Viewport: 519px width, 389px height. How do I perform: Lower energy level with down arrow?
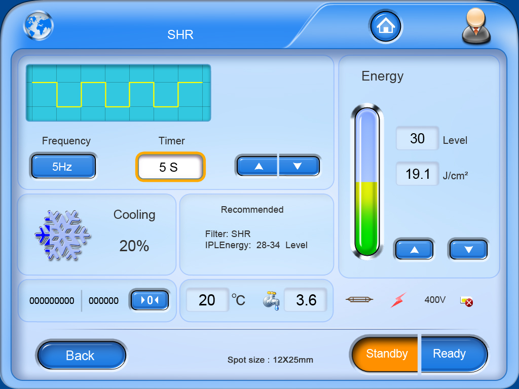[468, 250]
